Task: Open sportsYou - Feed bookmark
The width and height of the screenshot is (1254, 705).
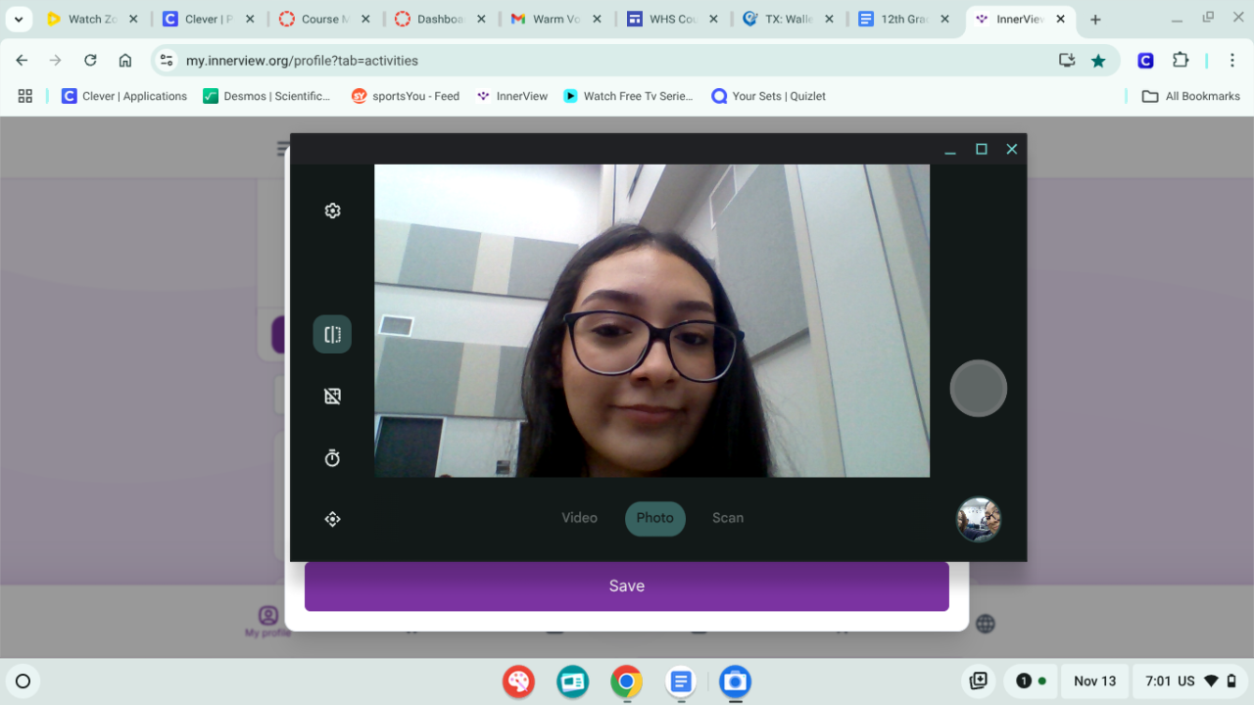Action: pos(406,96)
